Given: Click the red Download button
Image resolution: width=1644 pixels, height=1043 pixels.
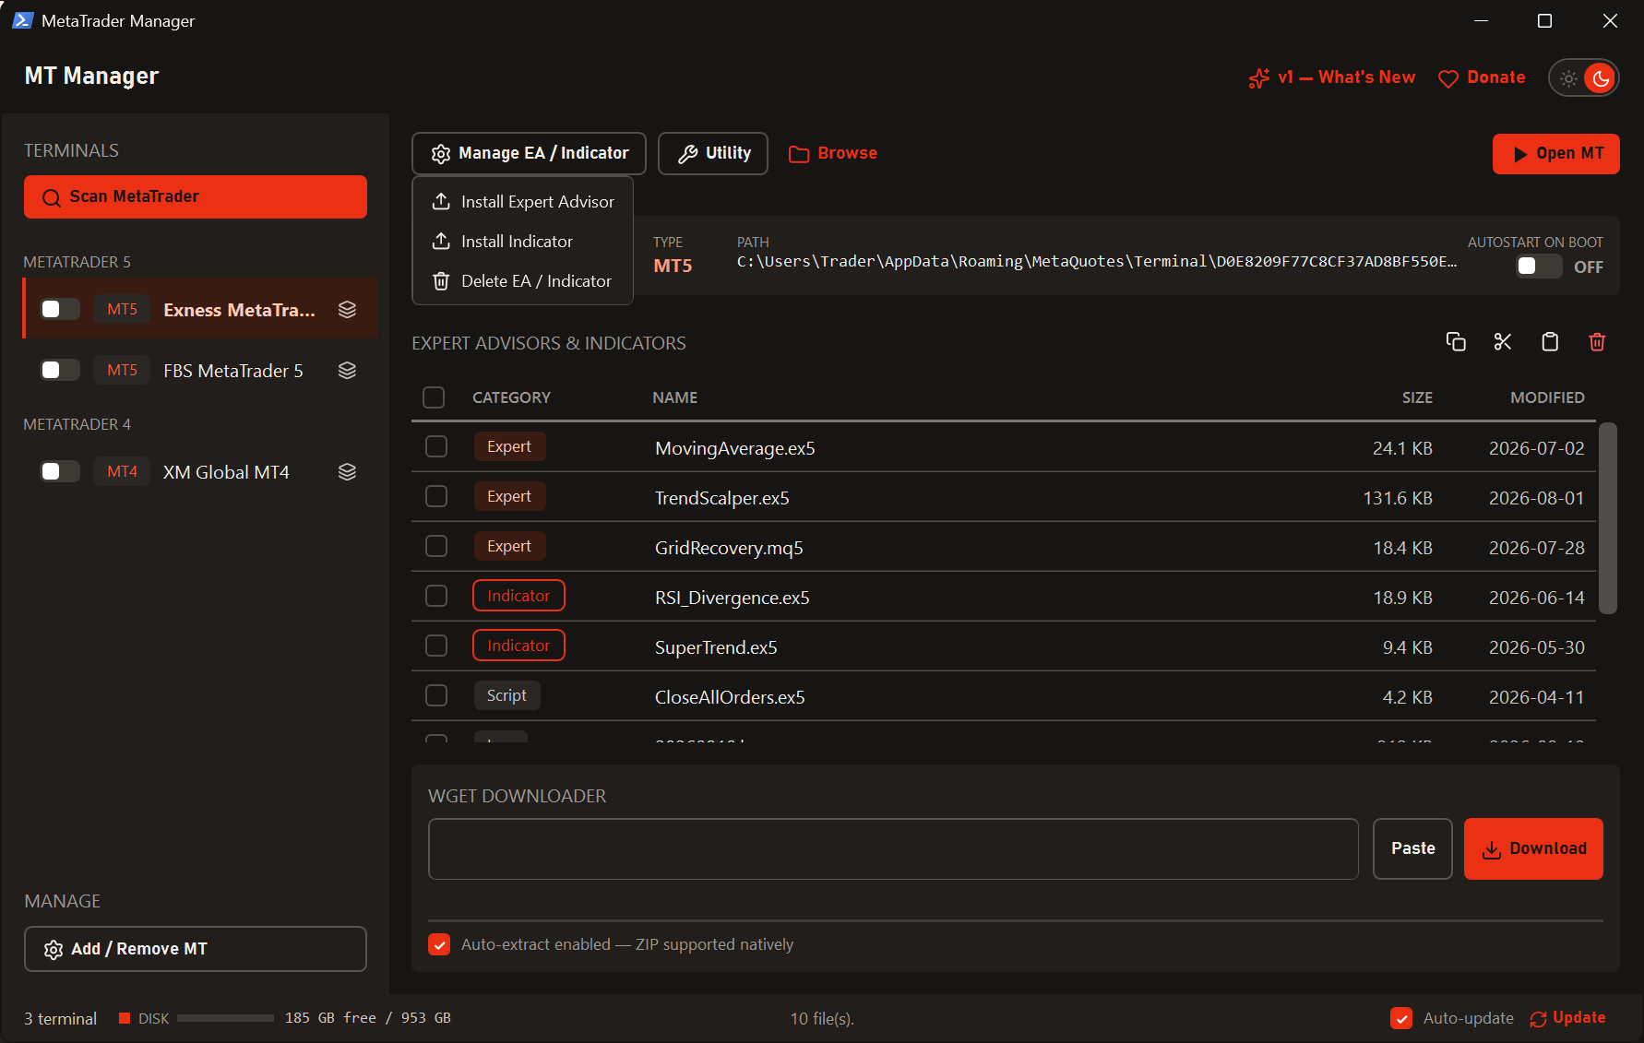Looking at the screenshot, I should (x=1533, y=848).
